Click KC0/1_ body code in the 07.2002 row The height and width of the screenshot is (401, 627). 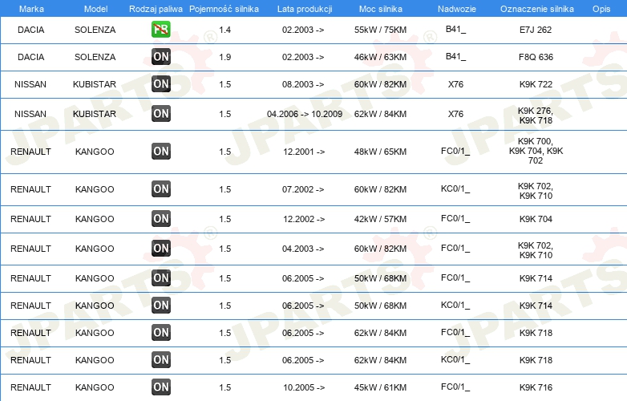pos(455,188)
